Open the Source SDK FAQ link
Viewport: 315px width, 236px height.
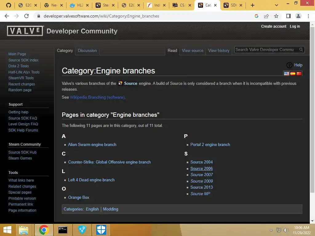coord(23,118)
